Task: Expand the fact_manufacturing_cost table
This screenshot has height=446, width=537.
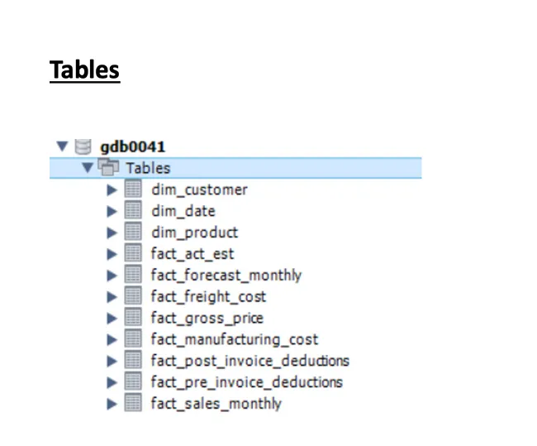Action: (112, 339)
